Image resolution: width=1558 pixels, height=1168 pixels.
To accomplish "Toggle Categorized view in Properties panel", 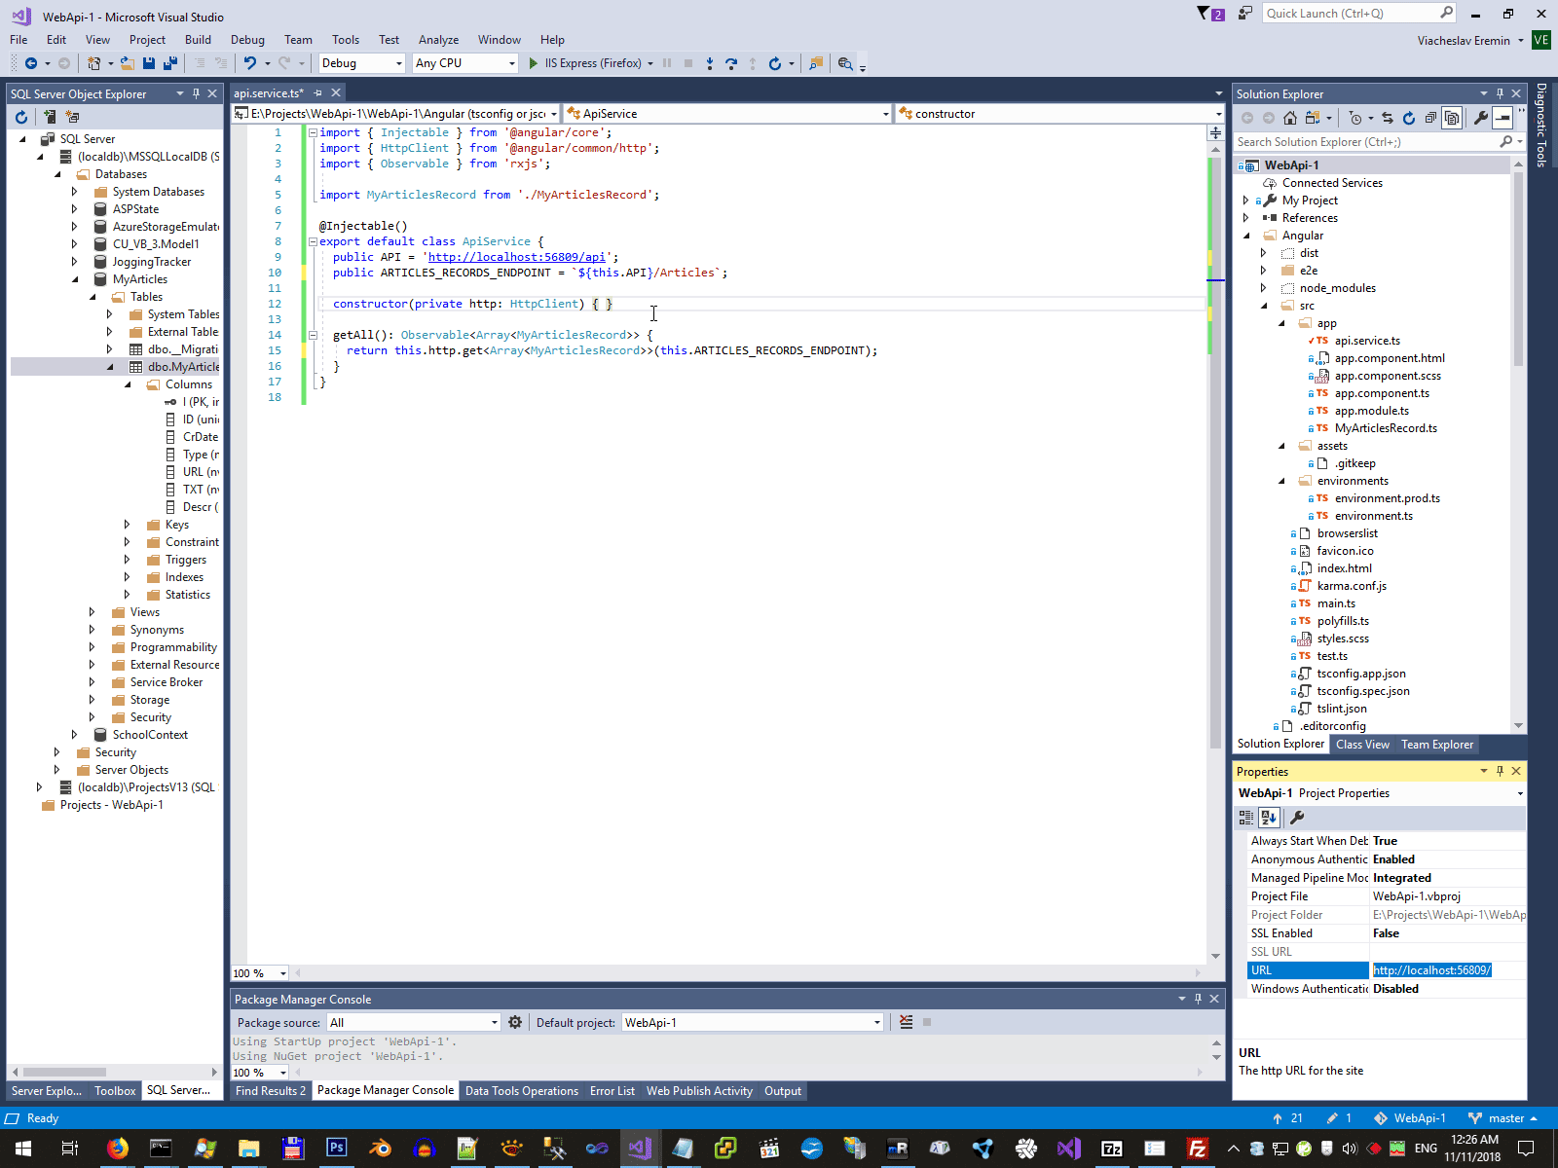I will pos(1246,818).
